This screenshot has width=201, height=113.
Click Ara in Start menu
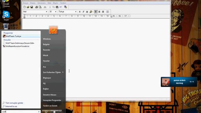[x=44, y=67]
